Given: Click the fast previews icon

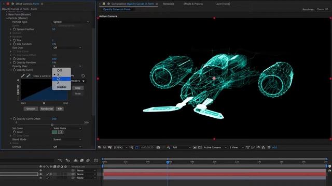Looking at the screenshot, I should [x=253, y=147].
